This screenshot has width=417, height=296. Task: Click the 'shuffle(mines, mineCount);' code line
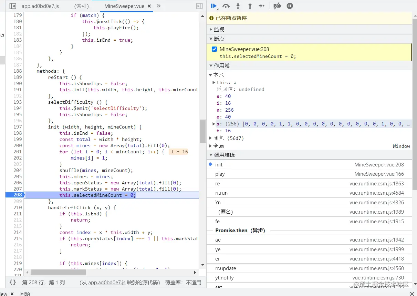click(x=96, y=170)
